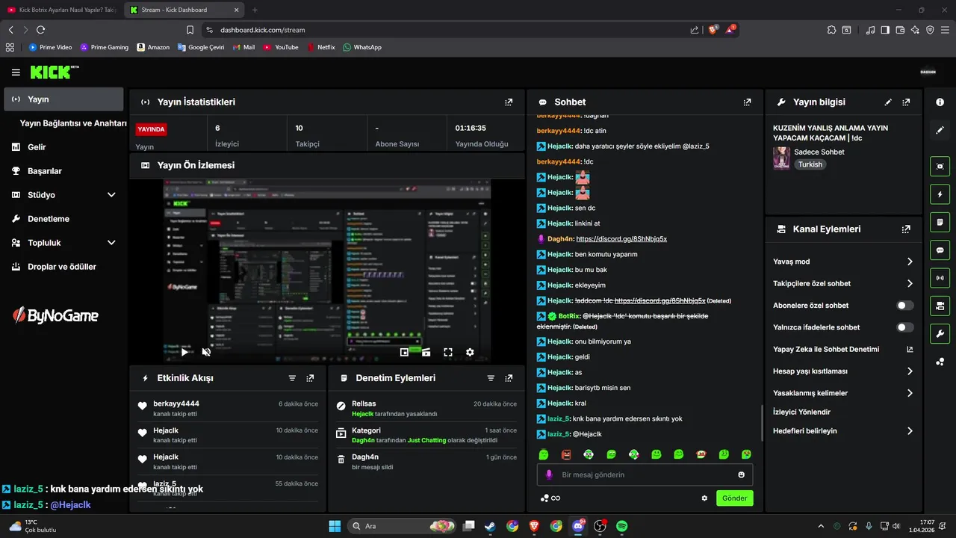Unmute the stream preview audio
Viewport: 956px width, 538px height.
tap(206, 352)
